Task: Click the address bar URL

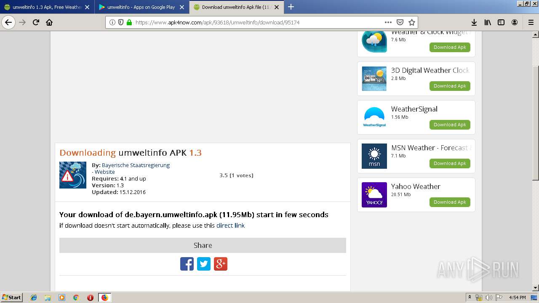Action: tap(217, 22)
